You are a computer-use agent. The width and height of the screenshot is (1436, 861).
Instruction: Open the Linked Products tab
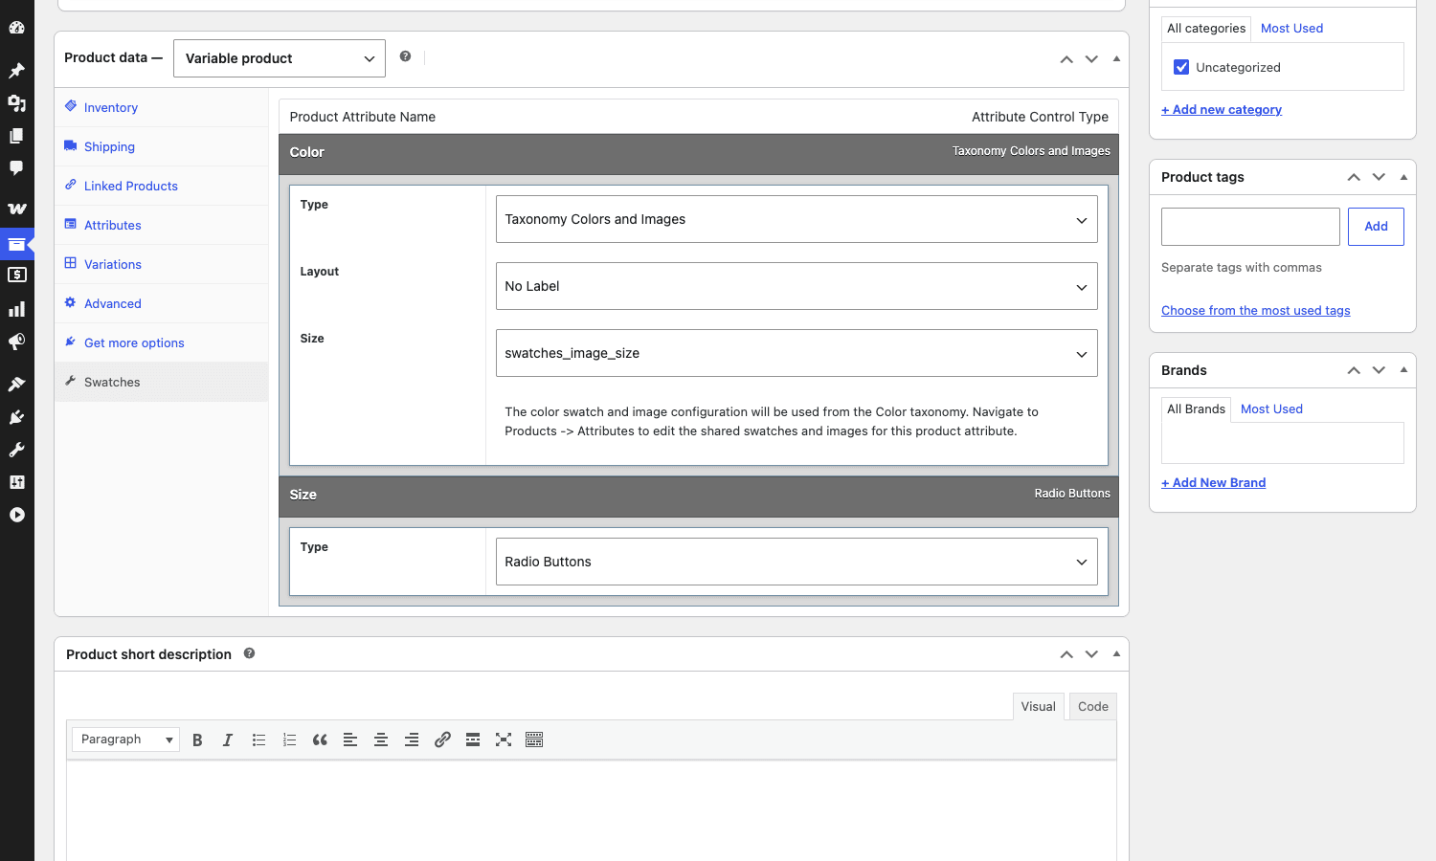point(162,186)
